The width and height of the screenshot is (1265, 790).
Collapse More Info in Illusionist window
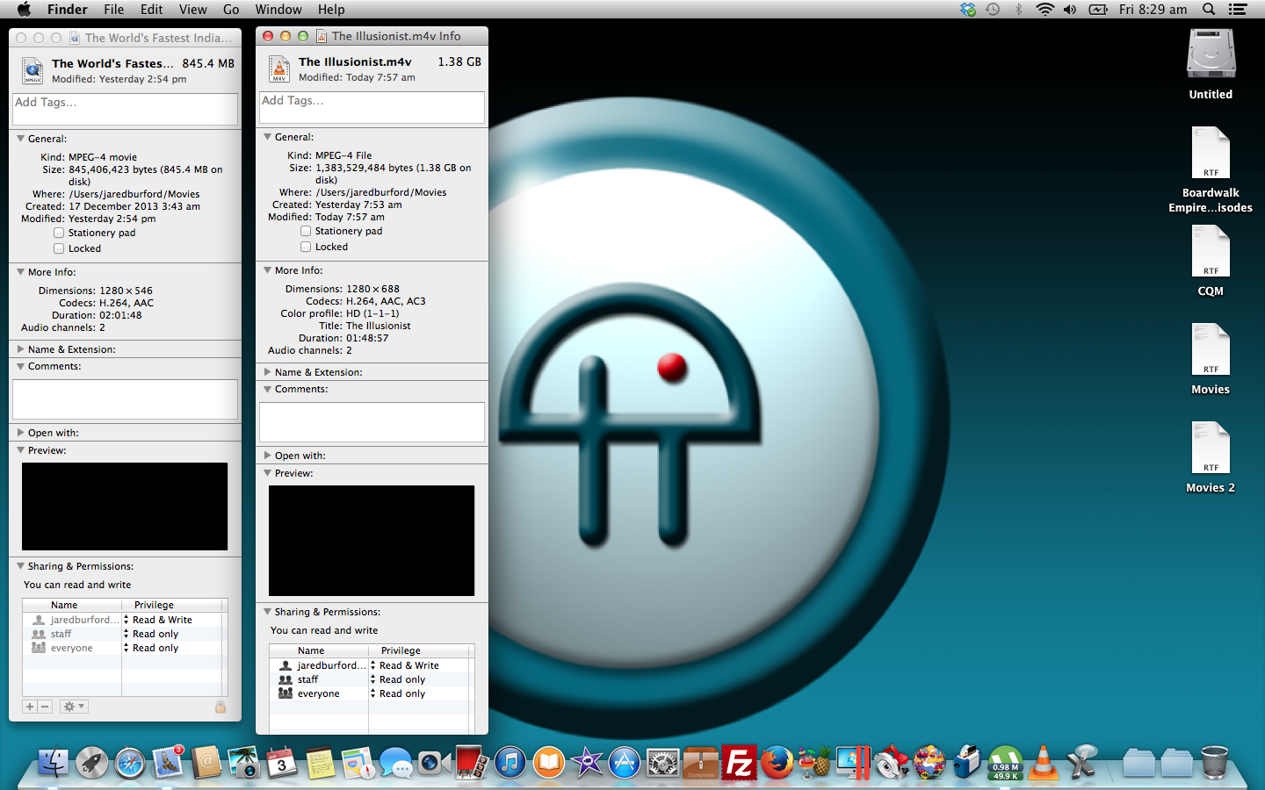(268, 270)
